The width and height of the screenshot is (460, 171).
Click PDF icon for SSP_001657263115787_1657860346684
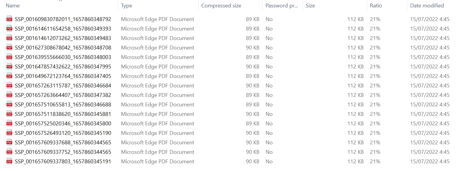[9, 86]
